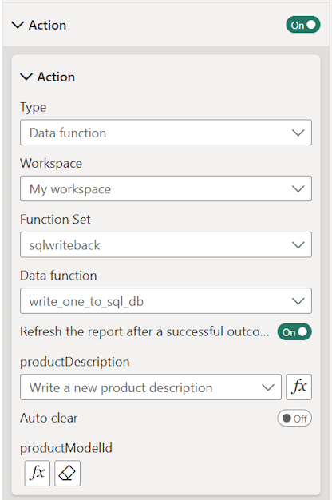Open the Workspace dropdown

(x=166, y=188)
